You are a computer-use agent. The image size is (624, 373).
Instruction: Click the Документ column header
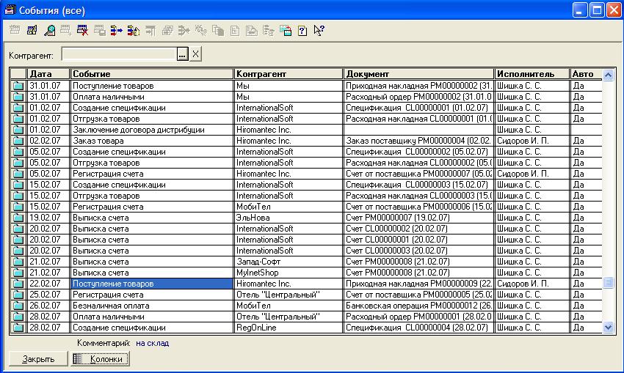point(418,74)
